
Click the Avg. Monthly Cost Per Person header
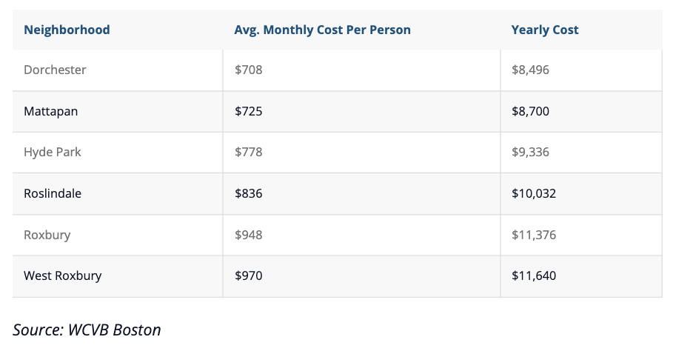click(322, 30)
